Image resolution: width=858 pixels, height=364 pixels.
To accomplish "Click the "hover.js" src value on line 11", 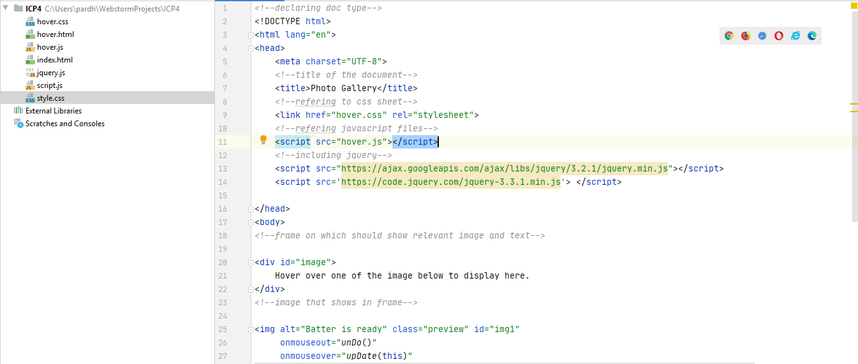I will tap(362, 142).
